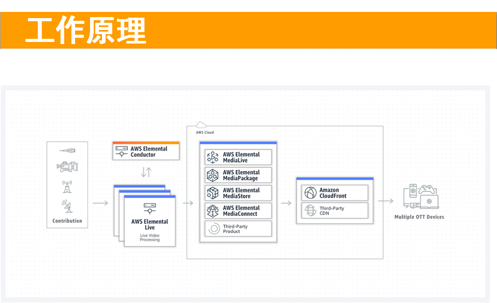The width and height of the screenshot is (497, 303).
Task: Click the MediaPackage service icon
Action: pyautogui.click(x=213, y=175)
